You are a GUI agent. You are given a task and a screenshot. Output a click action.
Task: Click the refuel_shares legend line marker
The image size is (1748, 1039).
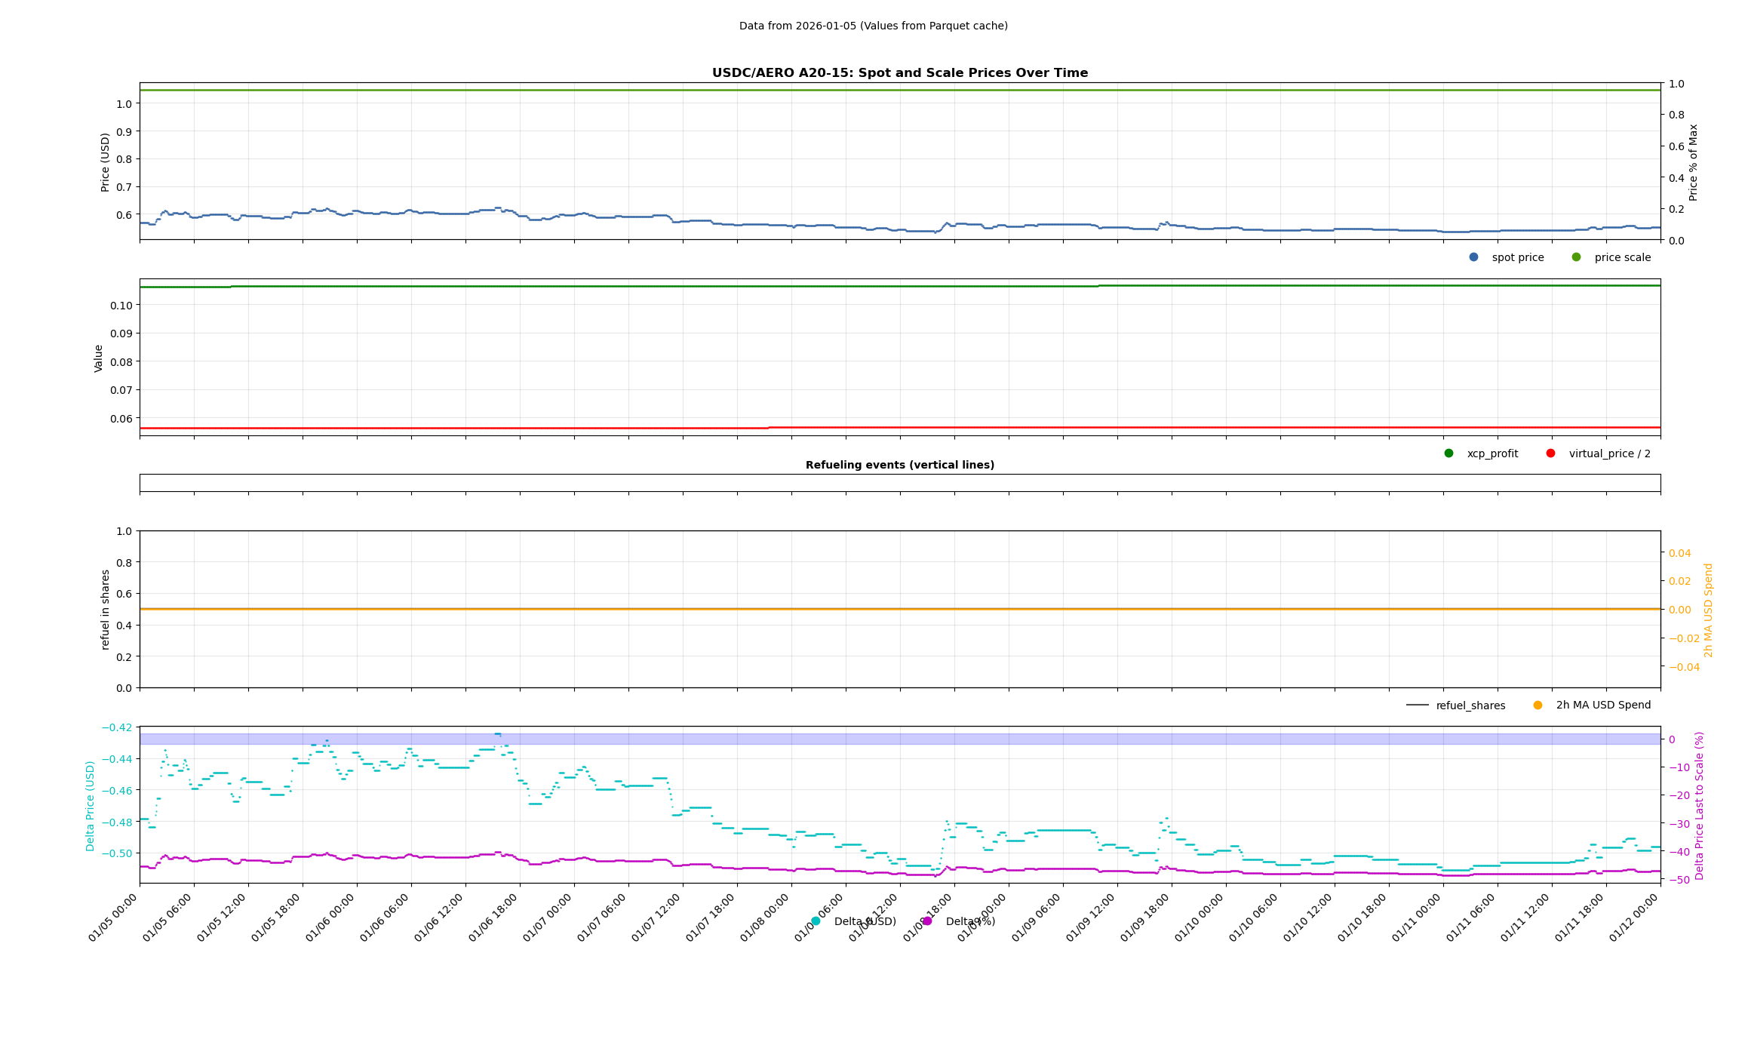pyautogui.click(x=1417, y=705)
